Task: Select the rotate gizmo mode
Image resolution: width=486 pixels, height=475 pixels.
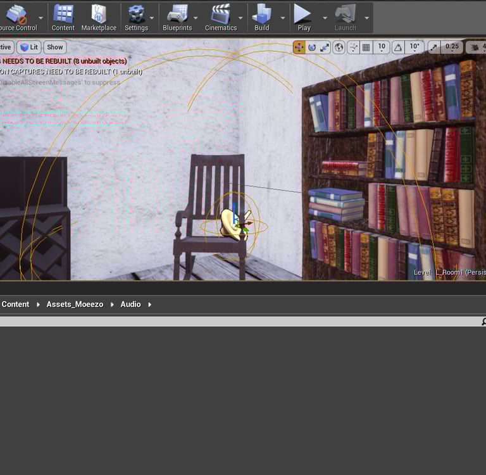Action: point(312,47)
